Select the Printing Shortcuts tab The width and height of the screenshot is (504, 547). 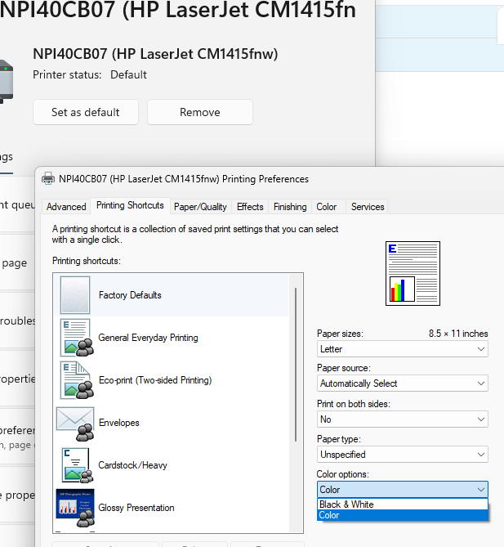pyautogui.click(x=130, y=205)
